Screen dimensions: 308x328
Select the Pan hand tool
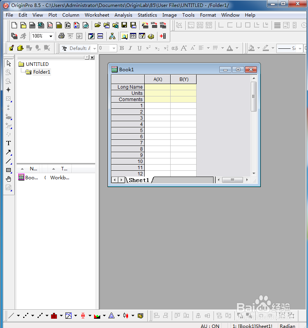[9, 179]
